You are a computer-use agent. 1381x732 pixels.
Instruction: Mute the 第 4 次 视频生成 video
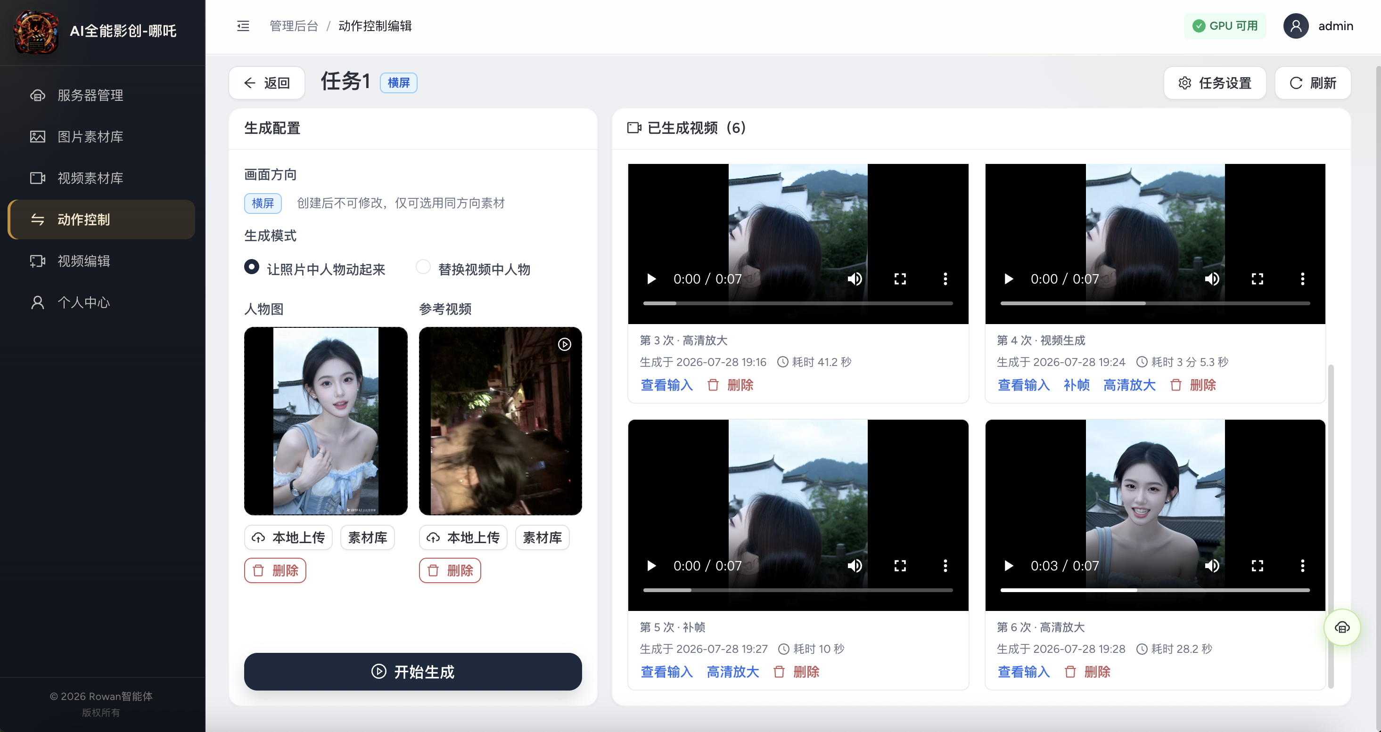point(1212,279)
